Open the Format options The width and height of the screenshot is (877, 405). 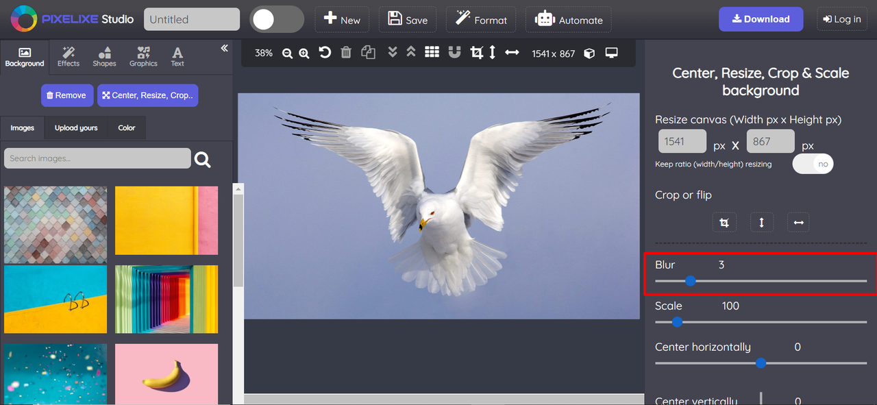[x=481, y=19]
